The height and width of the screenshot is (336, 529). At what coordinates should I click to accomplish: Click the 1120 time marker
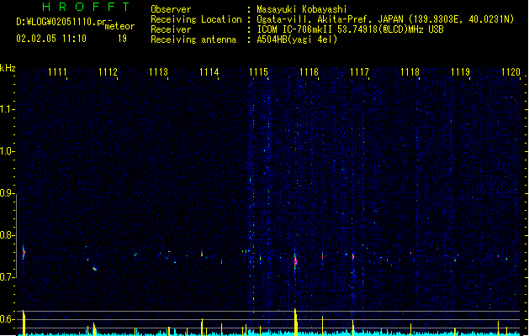tap(510, 72)
